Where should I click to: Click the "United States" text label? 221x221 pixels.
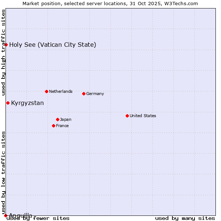[x=143, y=116]
